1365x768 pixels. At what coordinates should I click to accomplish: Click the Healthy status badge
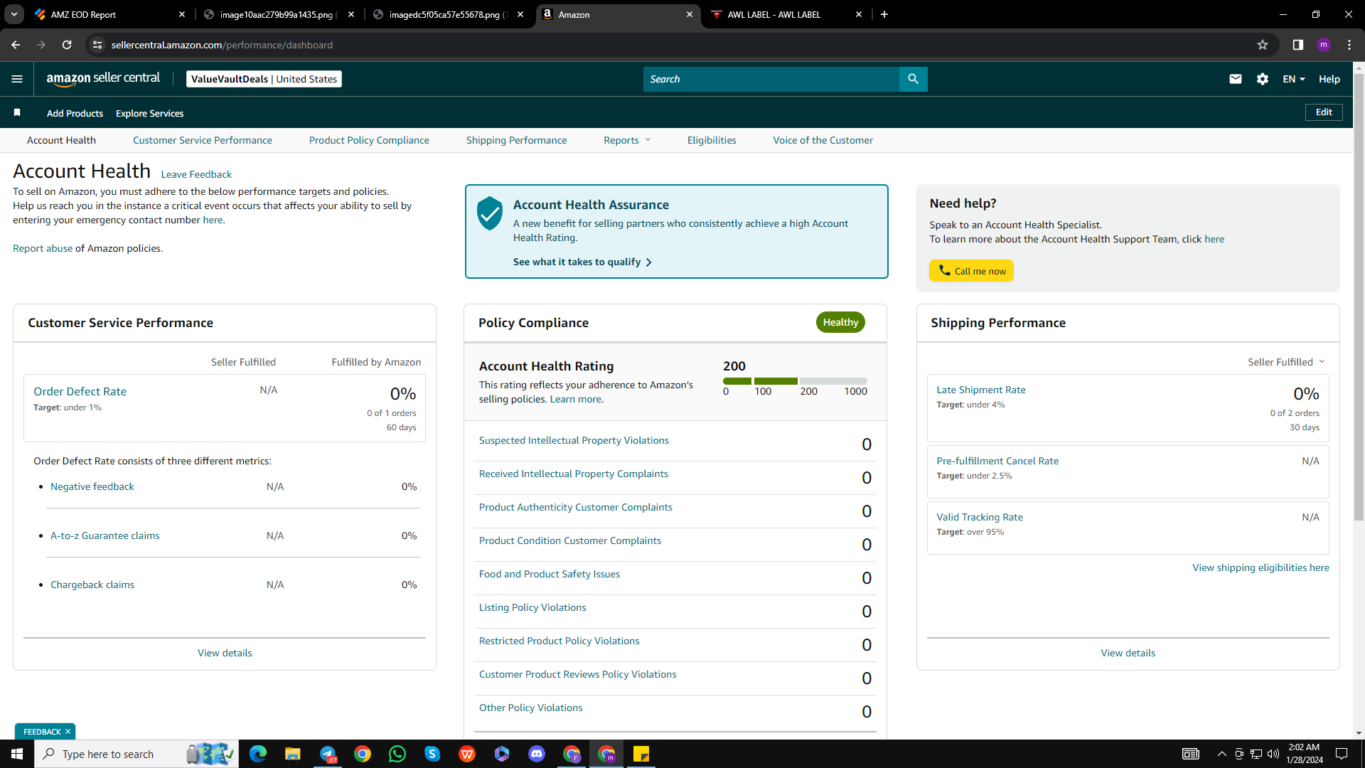(x=840, y=322)
